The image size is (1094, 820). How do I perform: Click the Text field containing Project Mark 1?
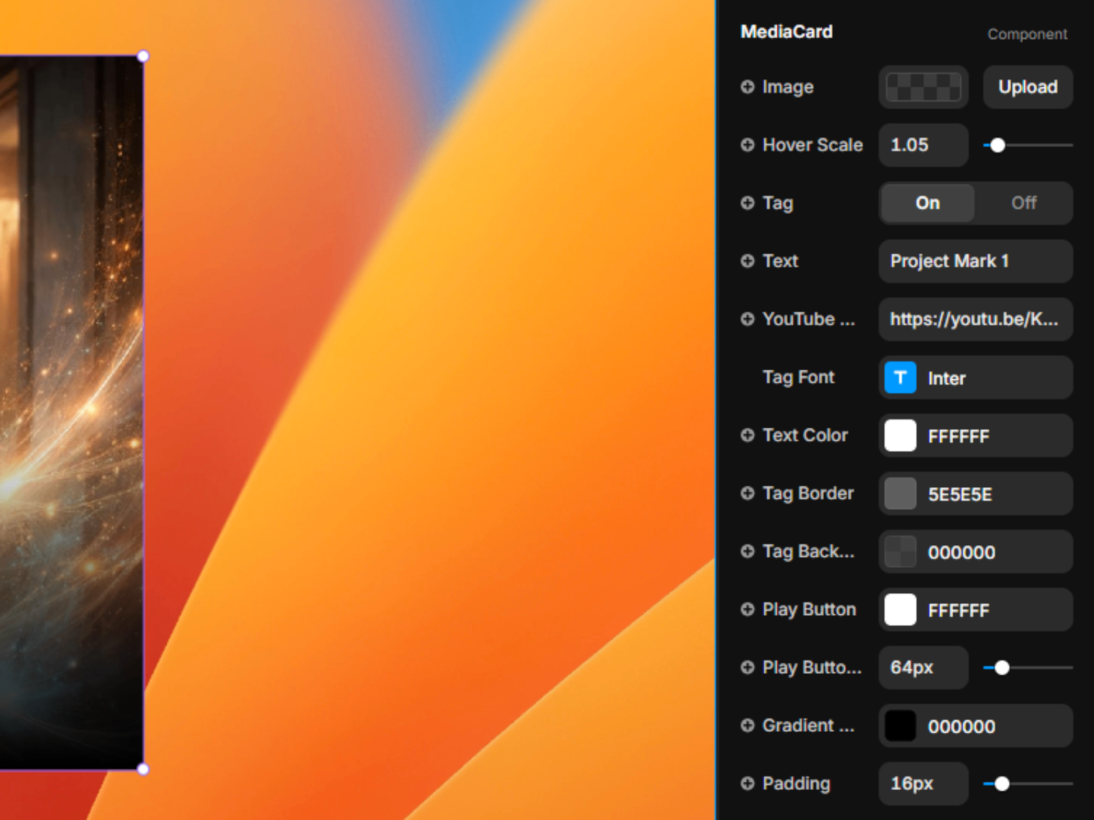coord(975,261)
